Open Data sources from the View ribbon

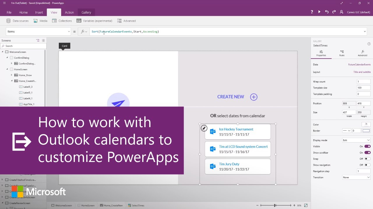17,21
